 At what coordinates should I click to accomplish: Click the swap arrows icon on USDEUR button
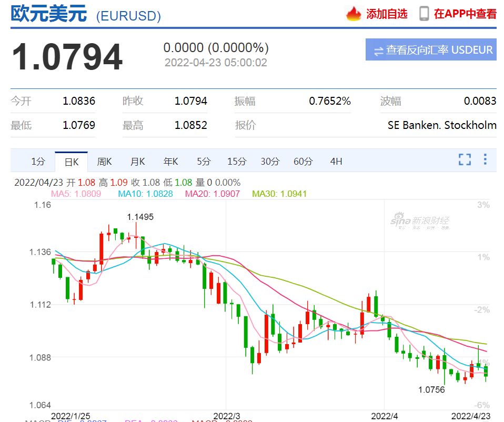click(378, 51)
